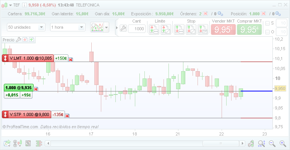Click the hatched list icon in bottom toolbar
Screen dimensions: 290x150
pos(28,143)
